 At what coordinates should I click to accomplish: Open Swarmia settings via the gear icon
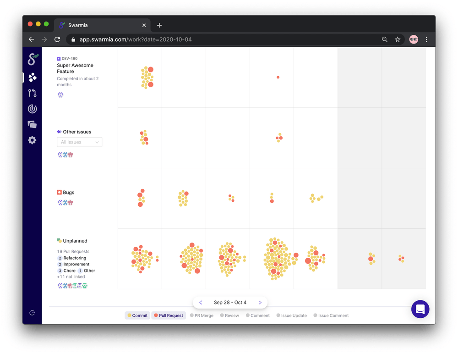32,140
